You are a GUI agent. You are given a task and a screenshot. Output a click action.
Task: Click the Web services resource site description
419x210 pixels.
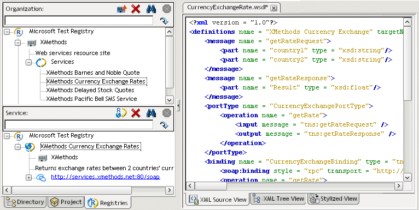point(73,53)
